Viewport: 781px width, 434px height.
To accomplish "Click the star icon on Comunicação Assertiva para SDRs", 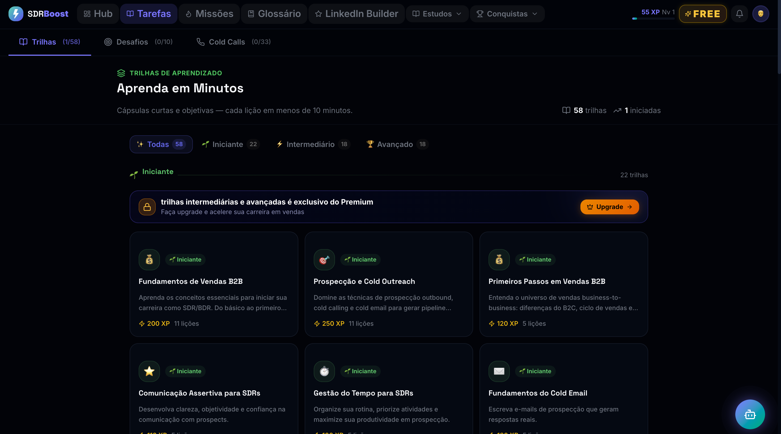I will pyautogui.click(x=149, y=371).
